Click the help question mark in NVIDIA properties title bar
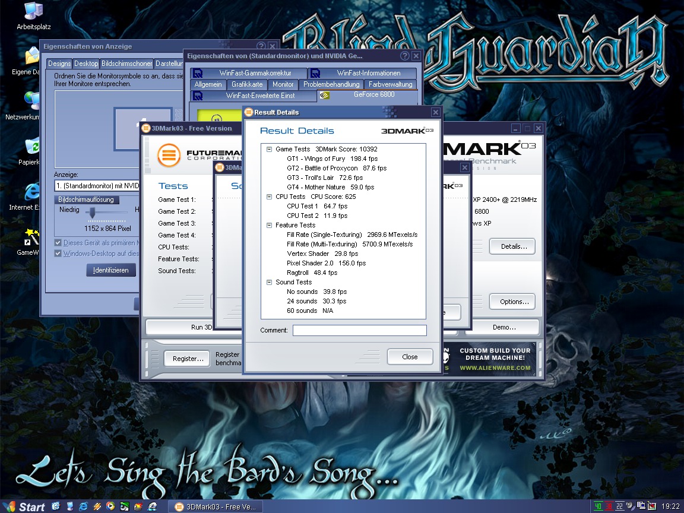 [x=404, y=56]
